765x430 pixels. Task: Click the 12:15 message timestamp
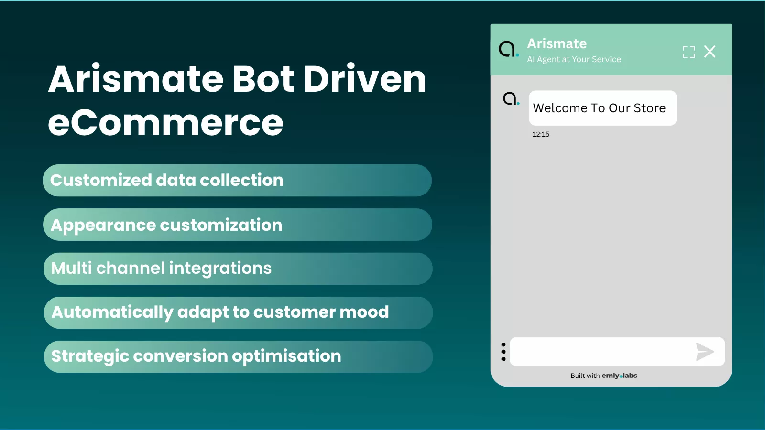pos(541,134)
